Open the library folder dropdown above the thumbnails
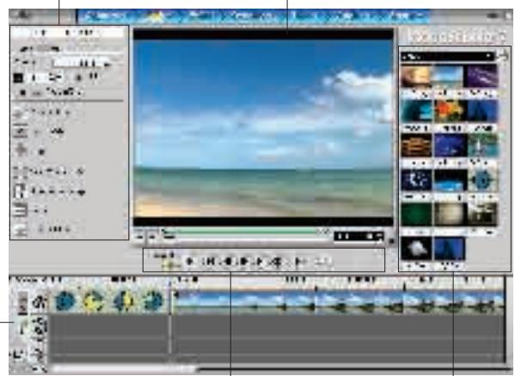The width and height of the screenshot is (515, 376). tap(448, 57)
